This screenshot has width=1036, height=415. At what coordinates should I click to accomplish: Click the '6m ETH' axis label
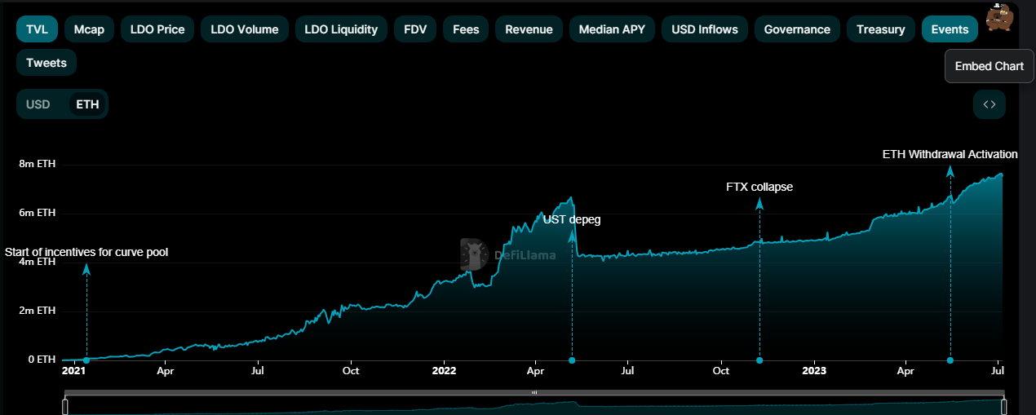click(x=38, y=213)
